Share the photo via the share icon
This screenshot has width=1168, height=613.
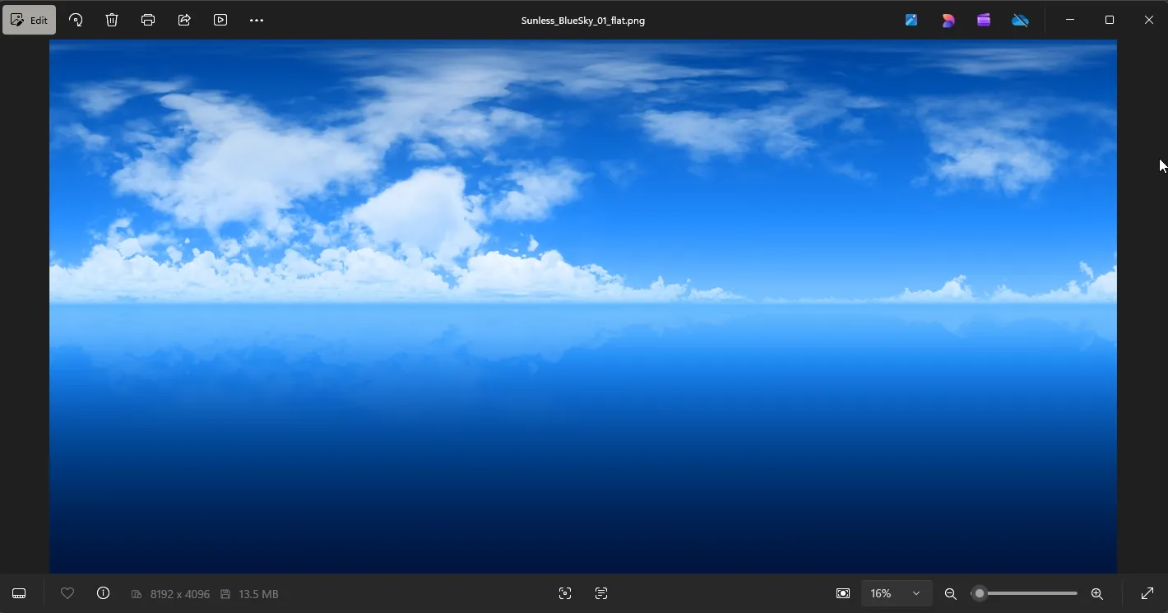click(x=184, y=20)
